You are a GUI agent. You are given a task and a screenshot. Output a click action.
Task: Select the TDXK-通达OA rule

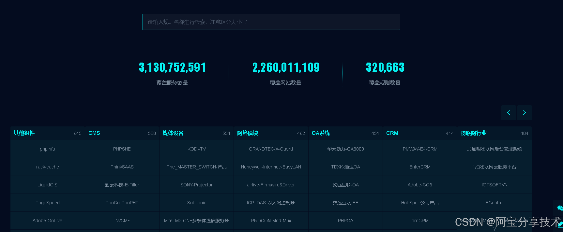(x=345, y=167)
